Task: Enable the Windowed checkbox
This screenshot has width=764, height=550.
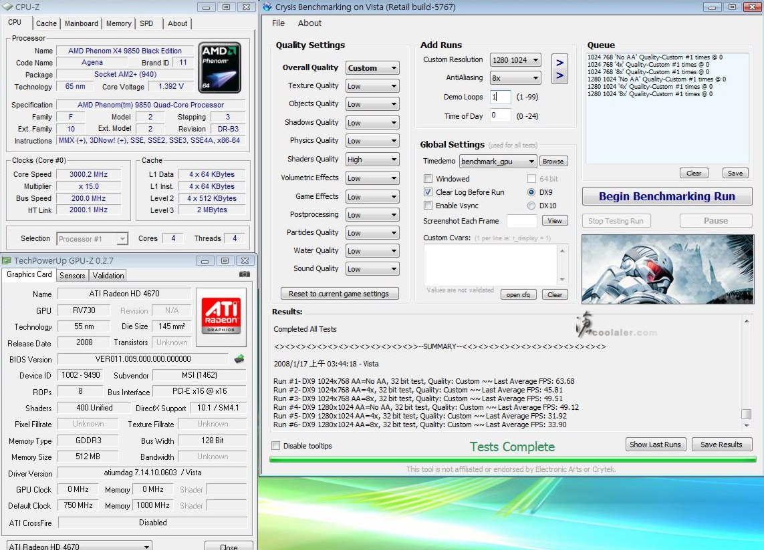Action: (x=428, y=179)
